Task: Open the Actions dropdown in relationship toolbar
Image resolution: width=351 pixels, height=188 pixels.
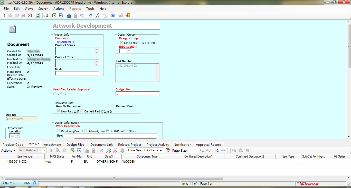Action: click(x=8, y=150)
